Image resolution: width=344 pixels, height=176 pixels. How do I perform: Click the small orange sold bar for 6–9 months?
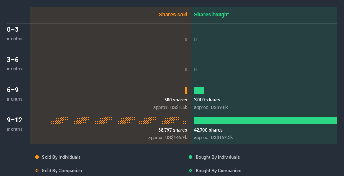coord(186,91)
